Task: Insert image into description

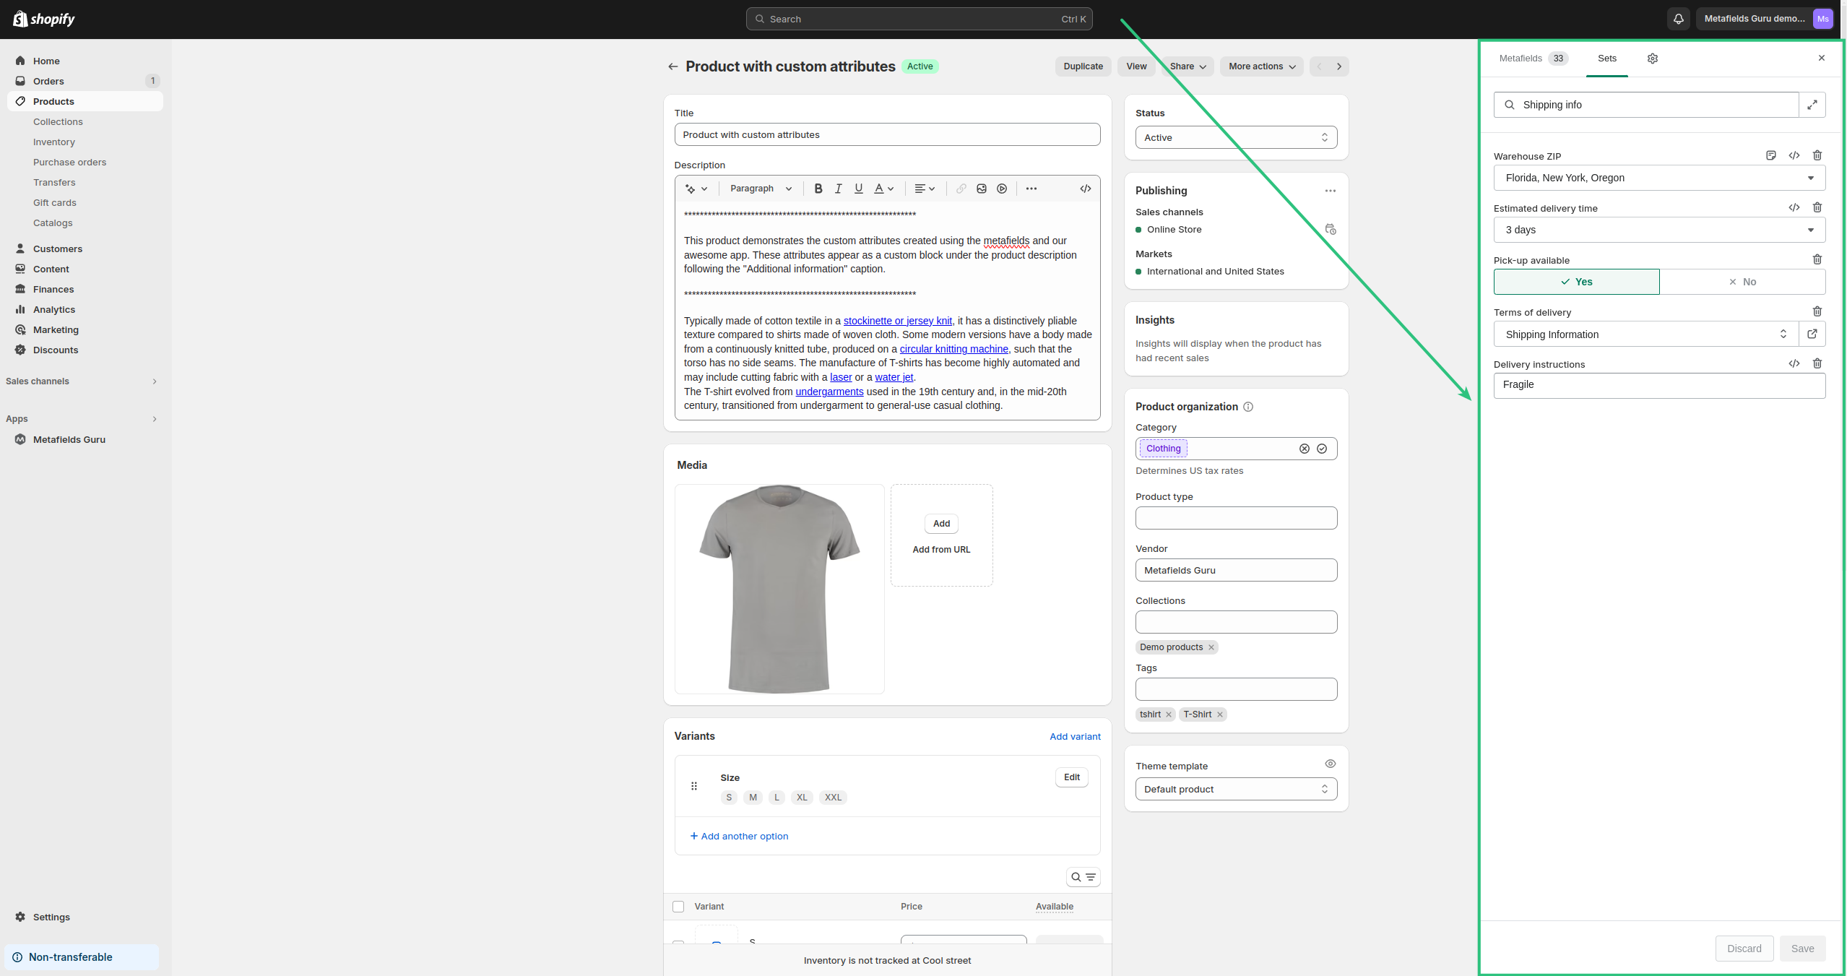Action: point(981,189)
